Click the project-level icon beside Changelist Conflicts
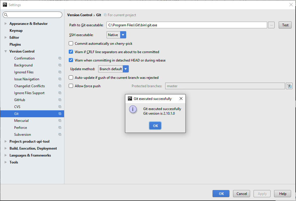Image resolution: width=296 pixels, height=201 pixels. (60, 86)
